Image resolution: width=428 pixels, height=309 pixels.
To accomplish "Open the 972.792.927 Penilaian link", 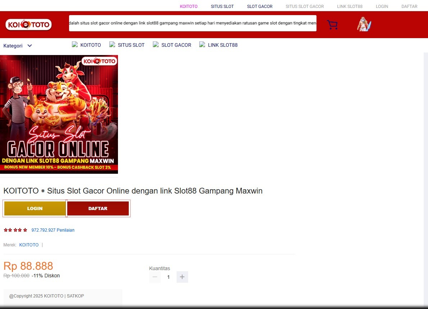I will (53, 230).
